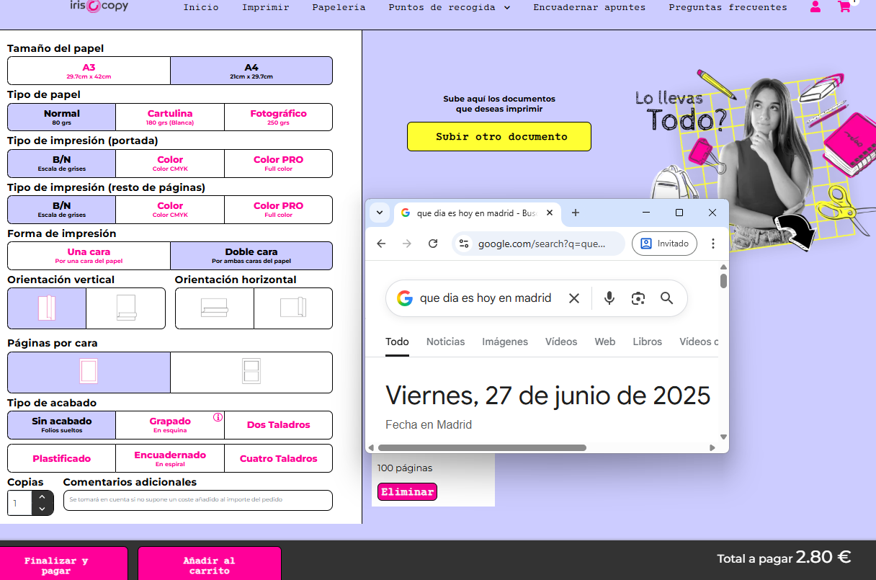Switch to the Imágenes tab

[x=505, y=342]
